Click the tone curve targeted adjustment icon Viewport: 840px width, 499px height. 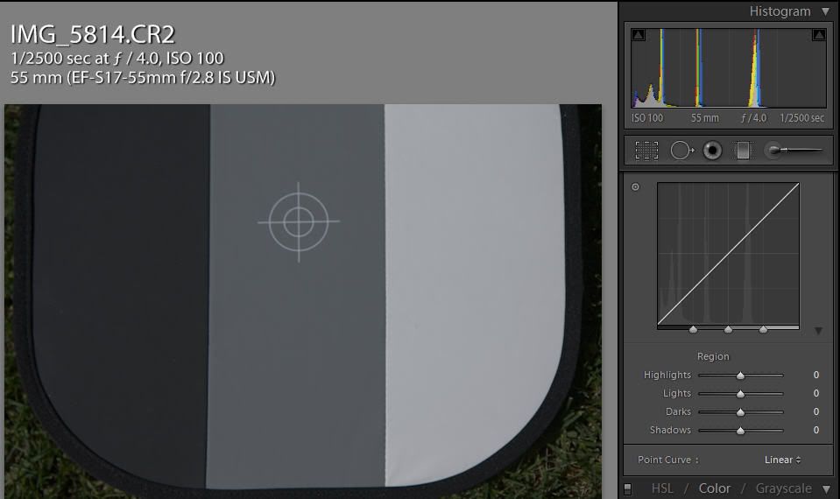636,186
